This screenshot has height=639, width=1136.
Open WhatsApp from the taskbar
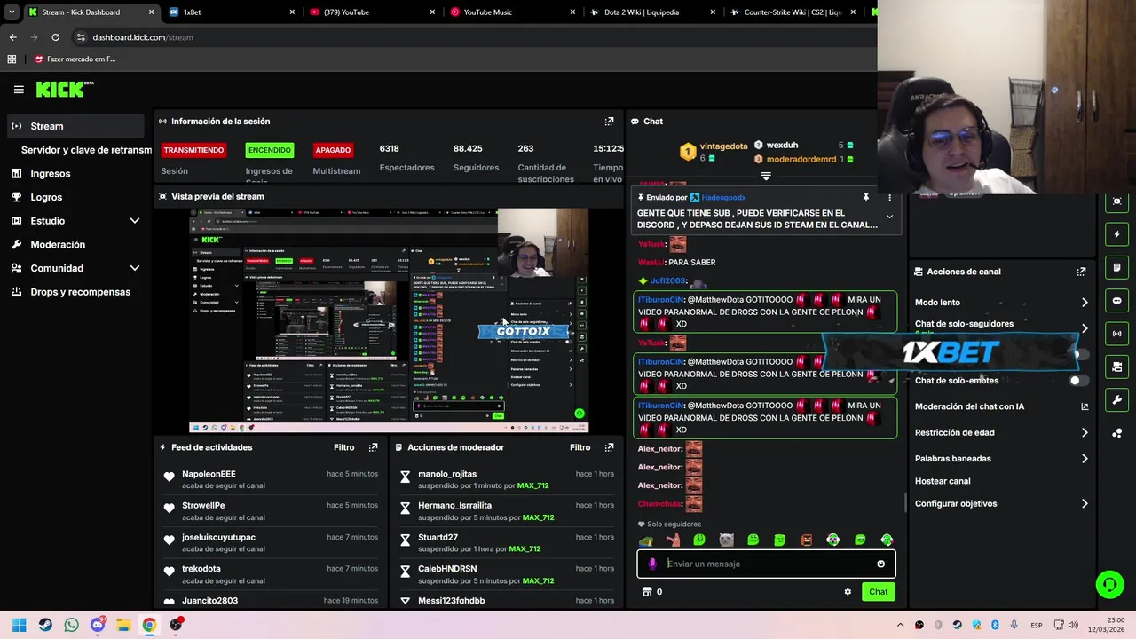(71, 625)
